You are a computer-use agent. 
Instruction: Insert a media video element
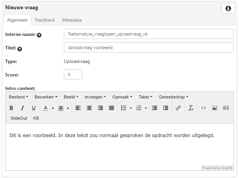point(226,108)
